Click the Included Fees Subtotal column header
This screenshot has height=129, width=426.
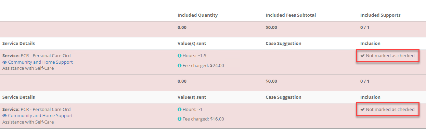coord(291,15)
